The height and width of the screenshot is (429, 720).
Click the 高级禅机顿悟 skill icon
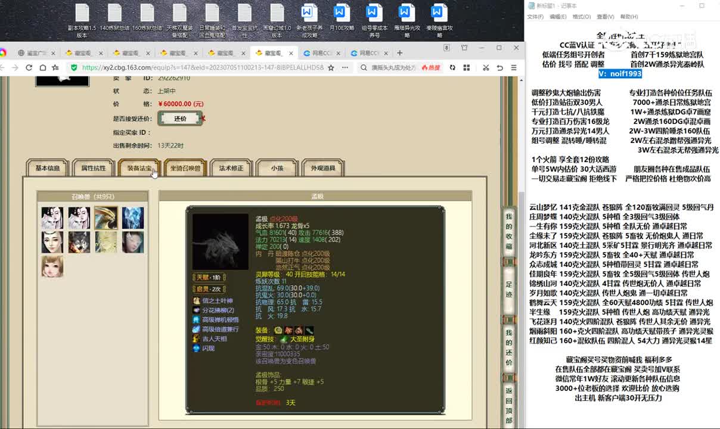point(197,320)
